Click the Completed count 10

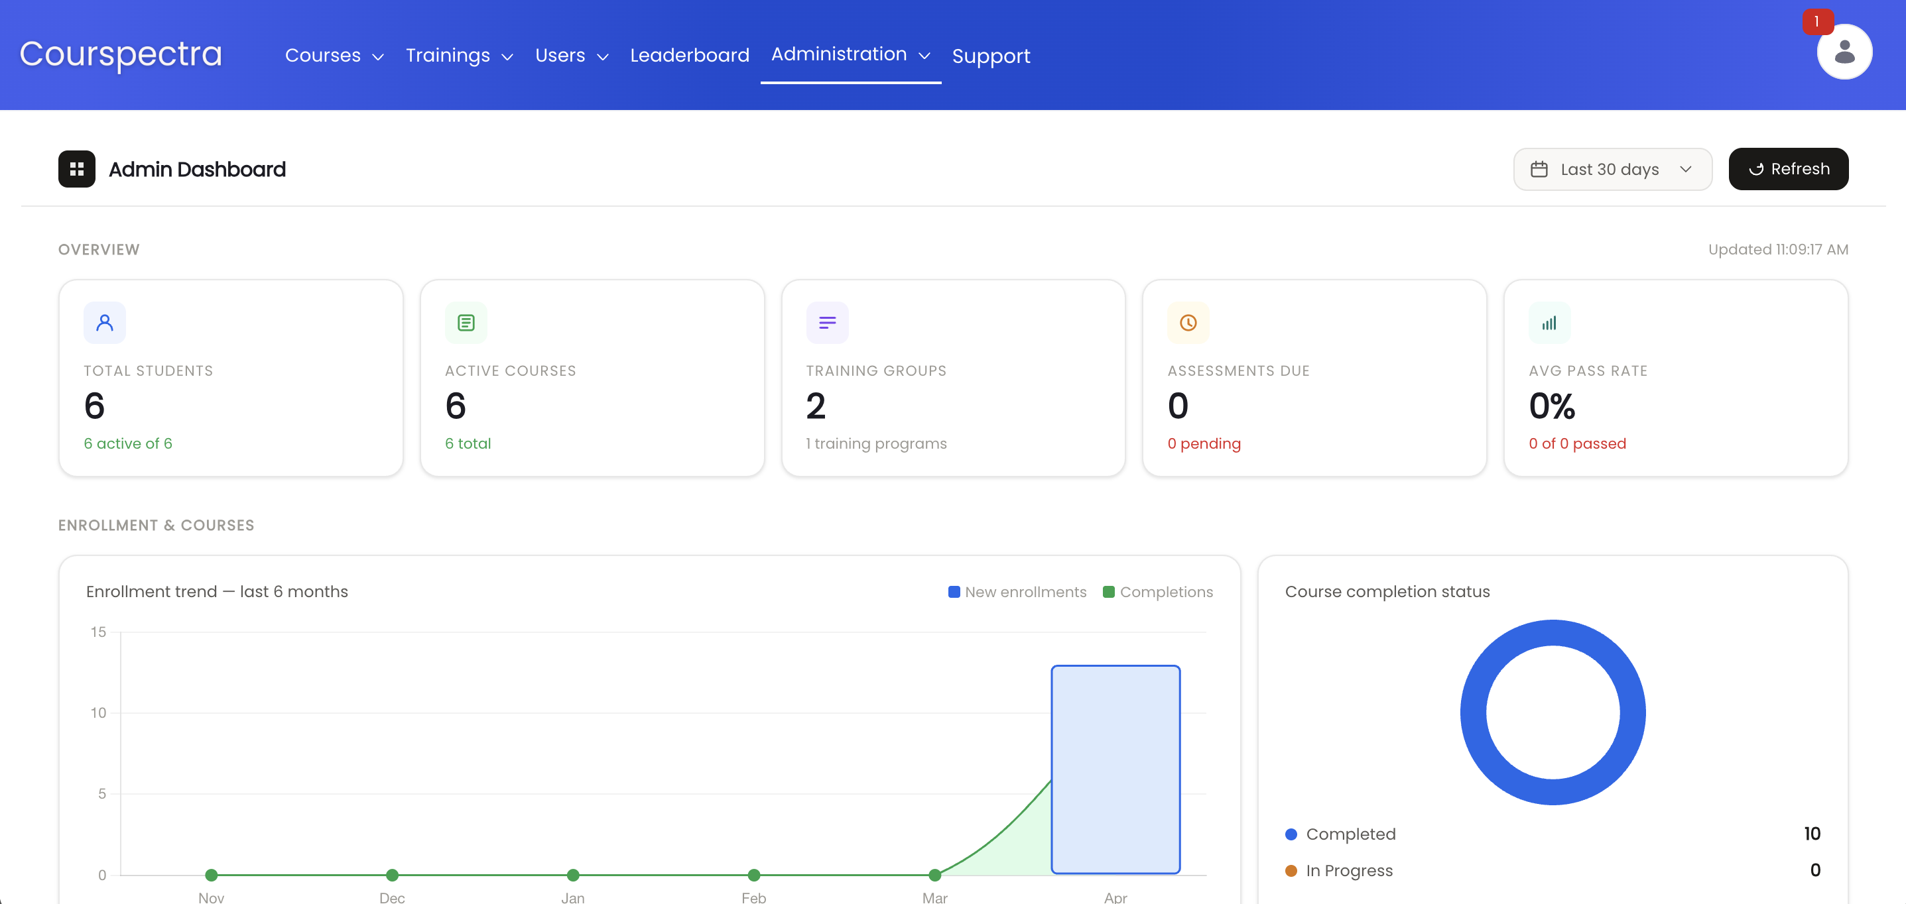[x=1812, y=834]
